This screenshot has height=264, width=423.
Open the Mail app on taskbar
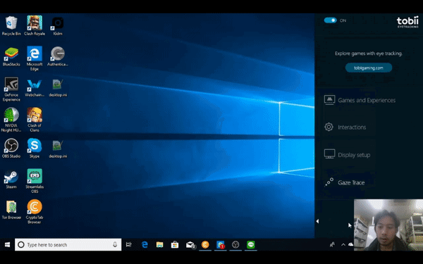click(190, 244)
